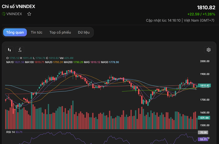219x144 pixels.
Task: Click the 429.4M volume tag on axis
Action: (204, 118)
